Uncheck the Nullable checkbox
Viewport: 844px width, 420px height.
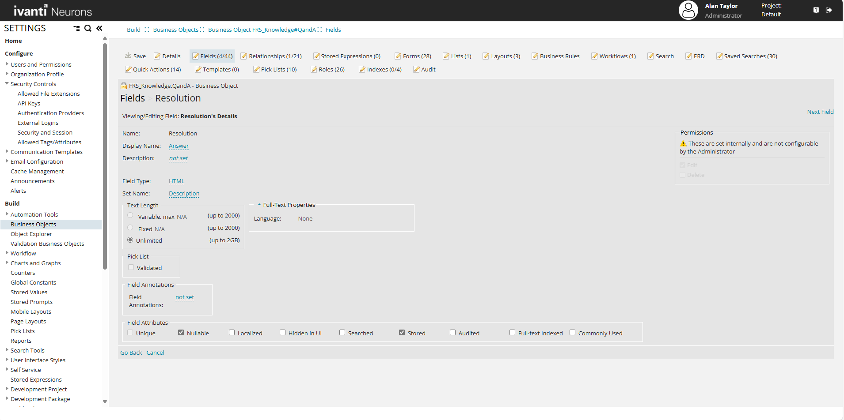click(x=181, y=333)
